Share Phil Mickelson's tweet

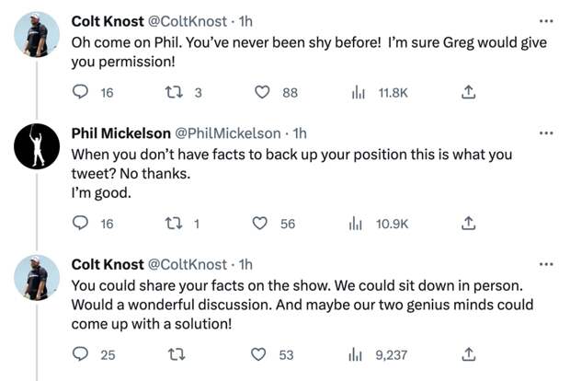(x=468, y=223)
